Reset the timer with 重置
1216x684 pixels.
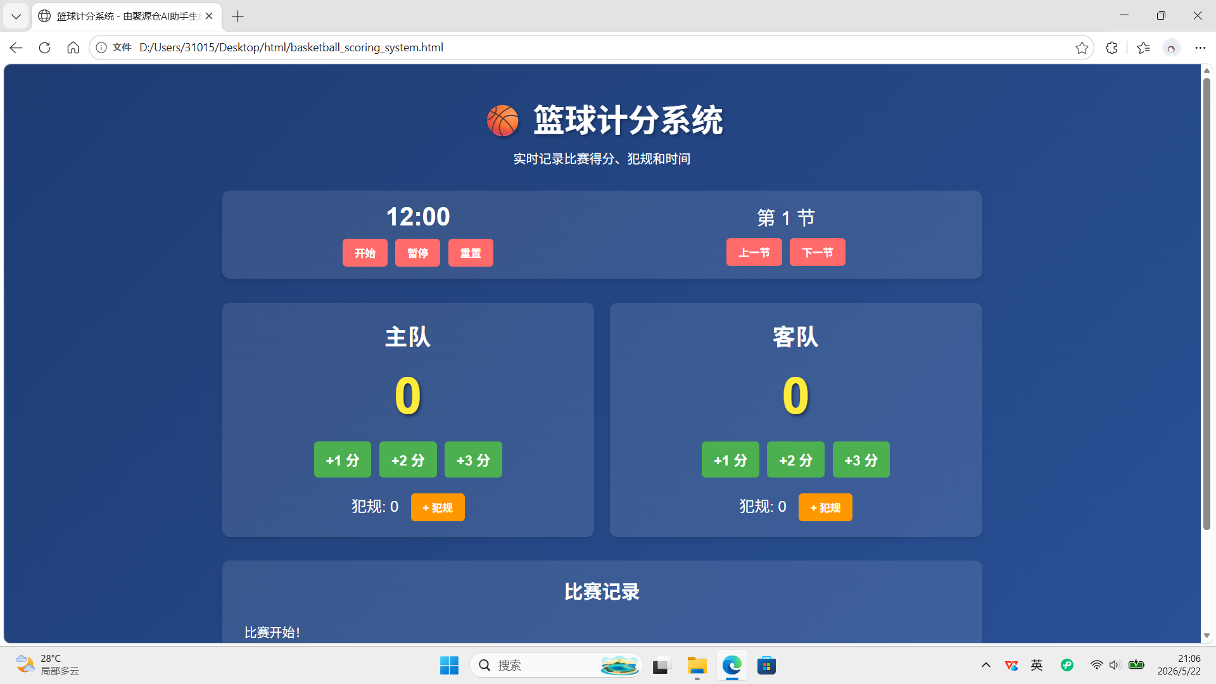pyautogui.click(x=471, y=253)
